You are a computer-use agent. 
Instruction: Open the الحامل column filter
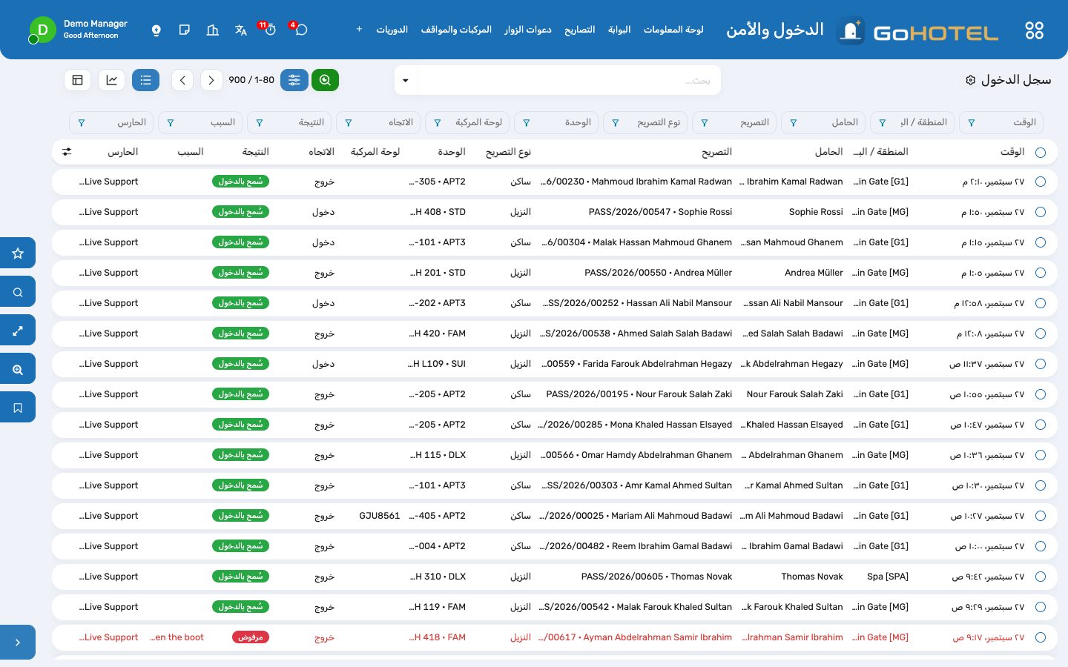coord(794,123)
